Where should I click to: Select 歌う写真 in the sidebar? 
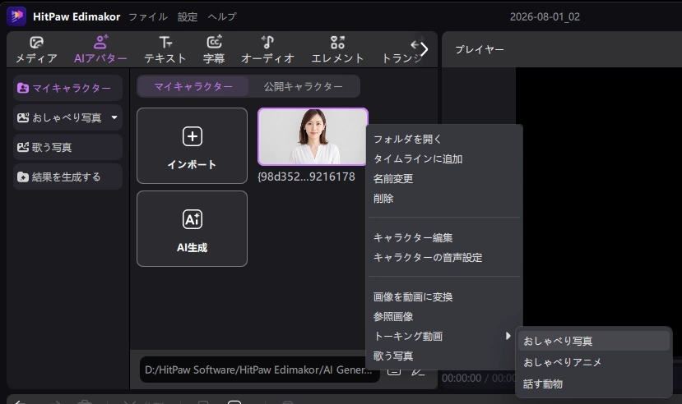coord(67,147)
